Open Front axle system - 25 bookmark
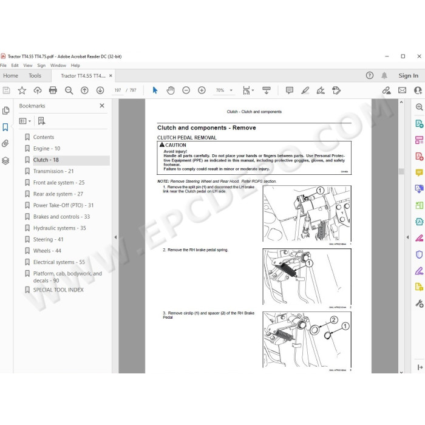This screenshot has height=425, width=425. click(x=59, y=183)
